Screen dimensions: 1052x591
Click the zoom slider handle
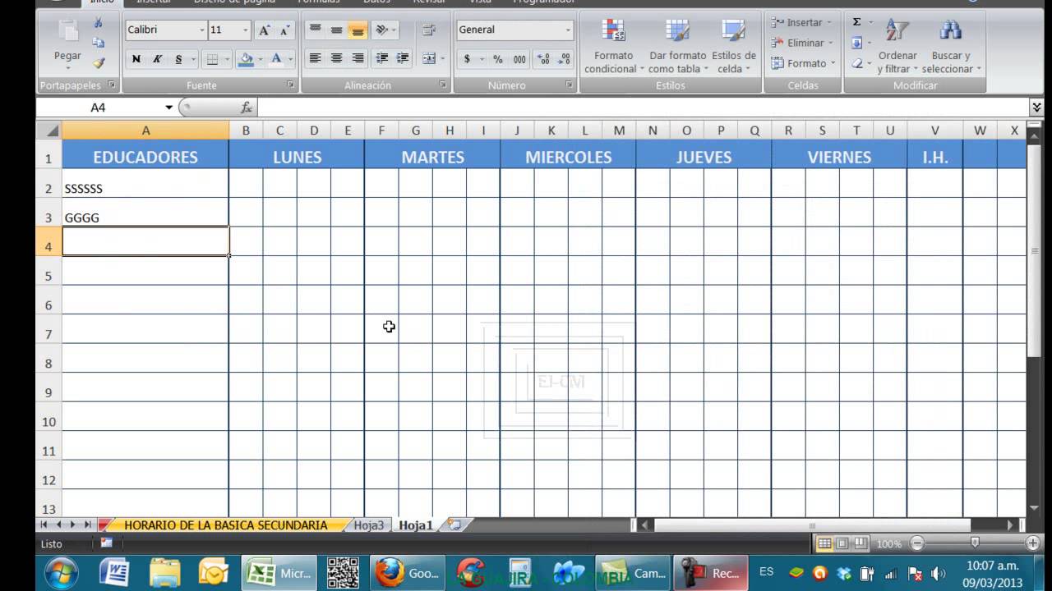tap(975, 543)
